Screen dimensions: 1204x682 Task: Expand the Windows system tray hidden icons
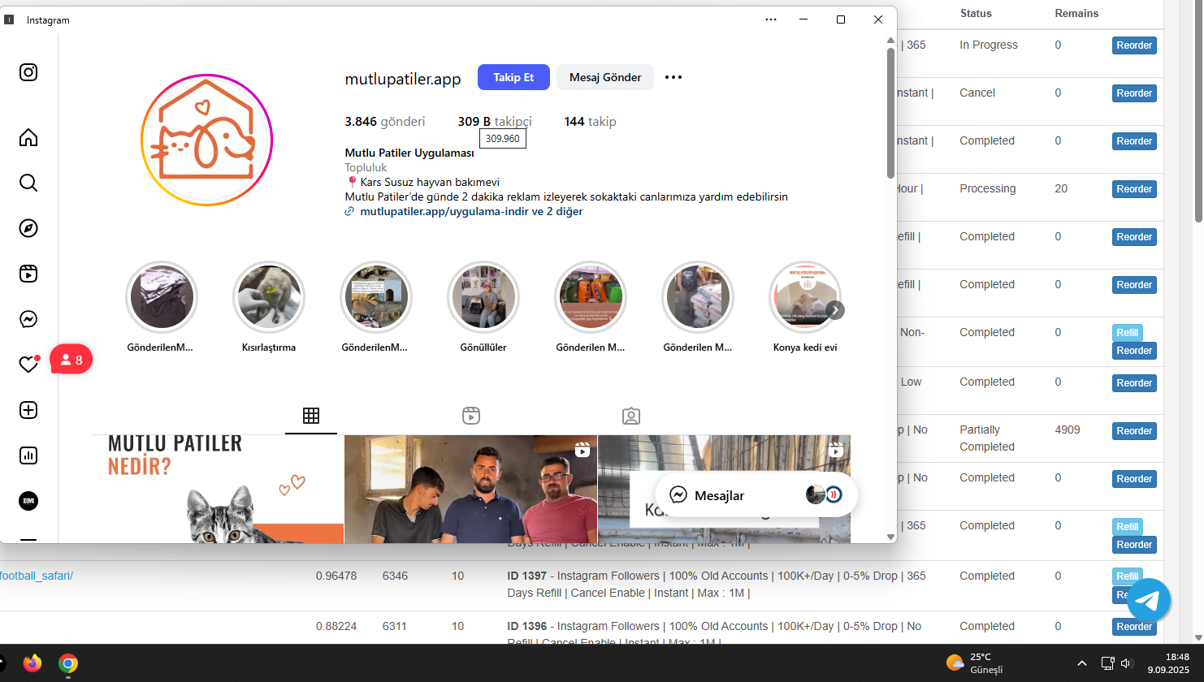tap(1081, 663)
